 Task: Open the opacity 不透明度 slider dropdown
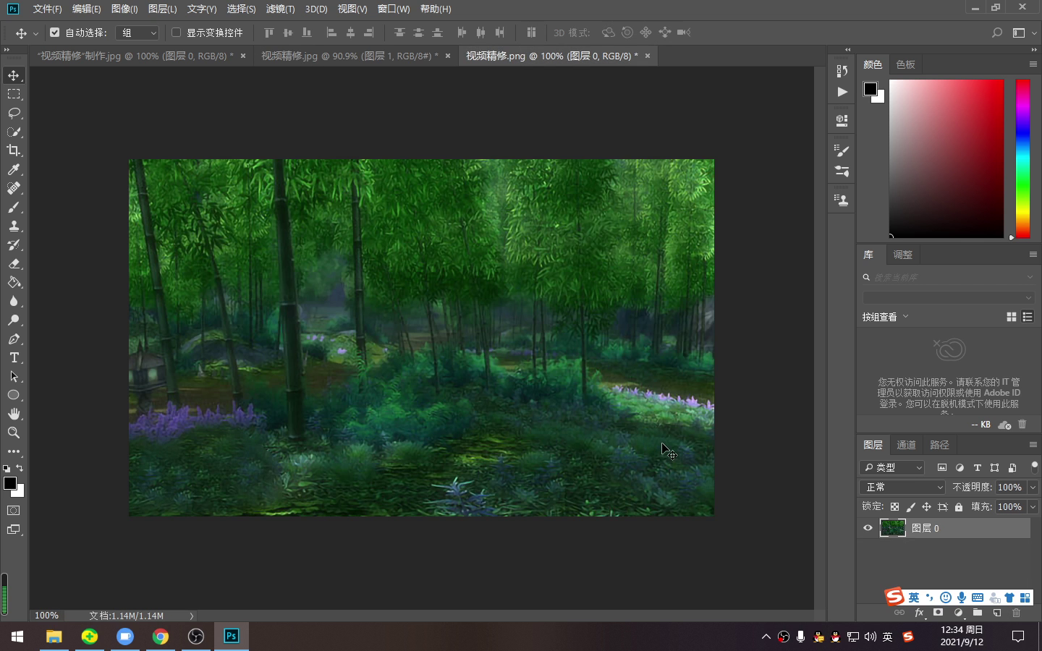[x=1033, y=488]
